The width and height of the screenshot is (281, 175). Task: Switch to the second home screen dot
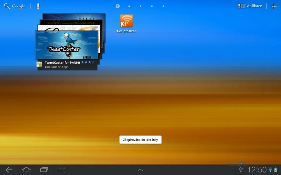tap(129, 6)
